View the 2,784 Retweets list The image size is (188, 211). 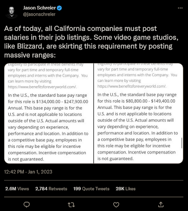click(51, 189)
